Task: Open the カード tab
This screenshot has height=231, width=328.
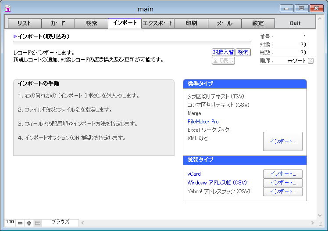Action: pos(58,24)
